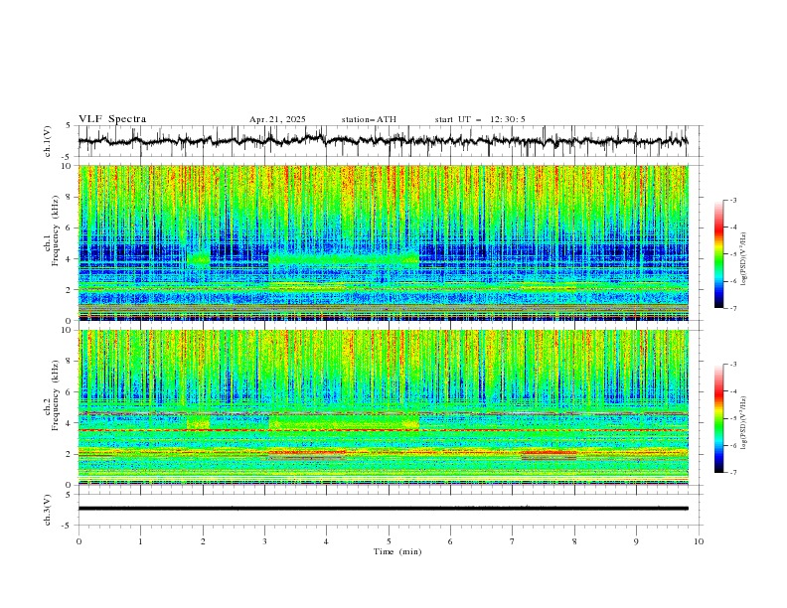Click the "station=ATH" header label
This screenshot has width=787, height=608.
coord(369,119)
